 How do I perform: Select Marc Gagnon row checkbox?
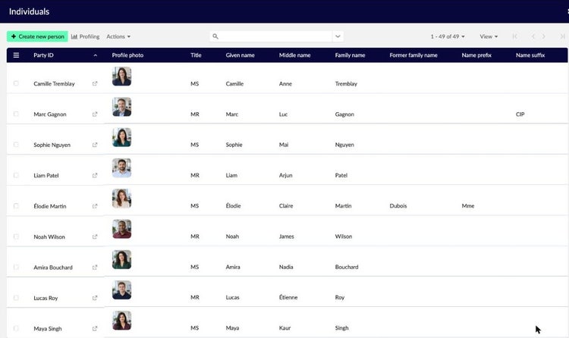[16, 114]
